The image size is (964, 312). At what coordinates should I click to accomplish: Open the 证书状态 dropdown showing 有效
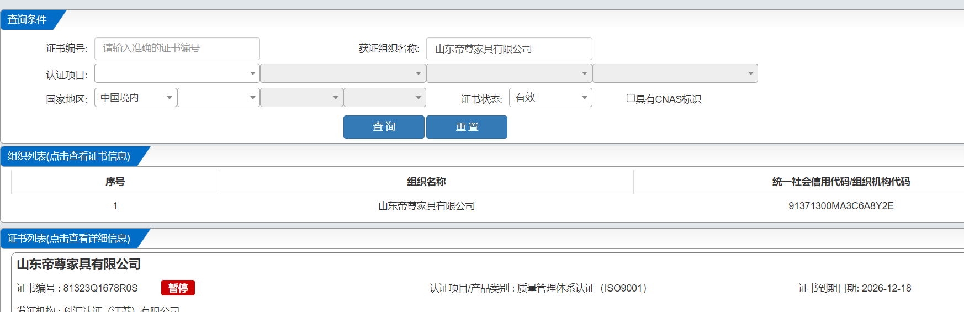point(550,98)
